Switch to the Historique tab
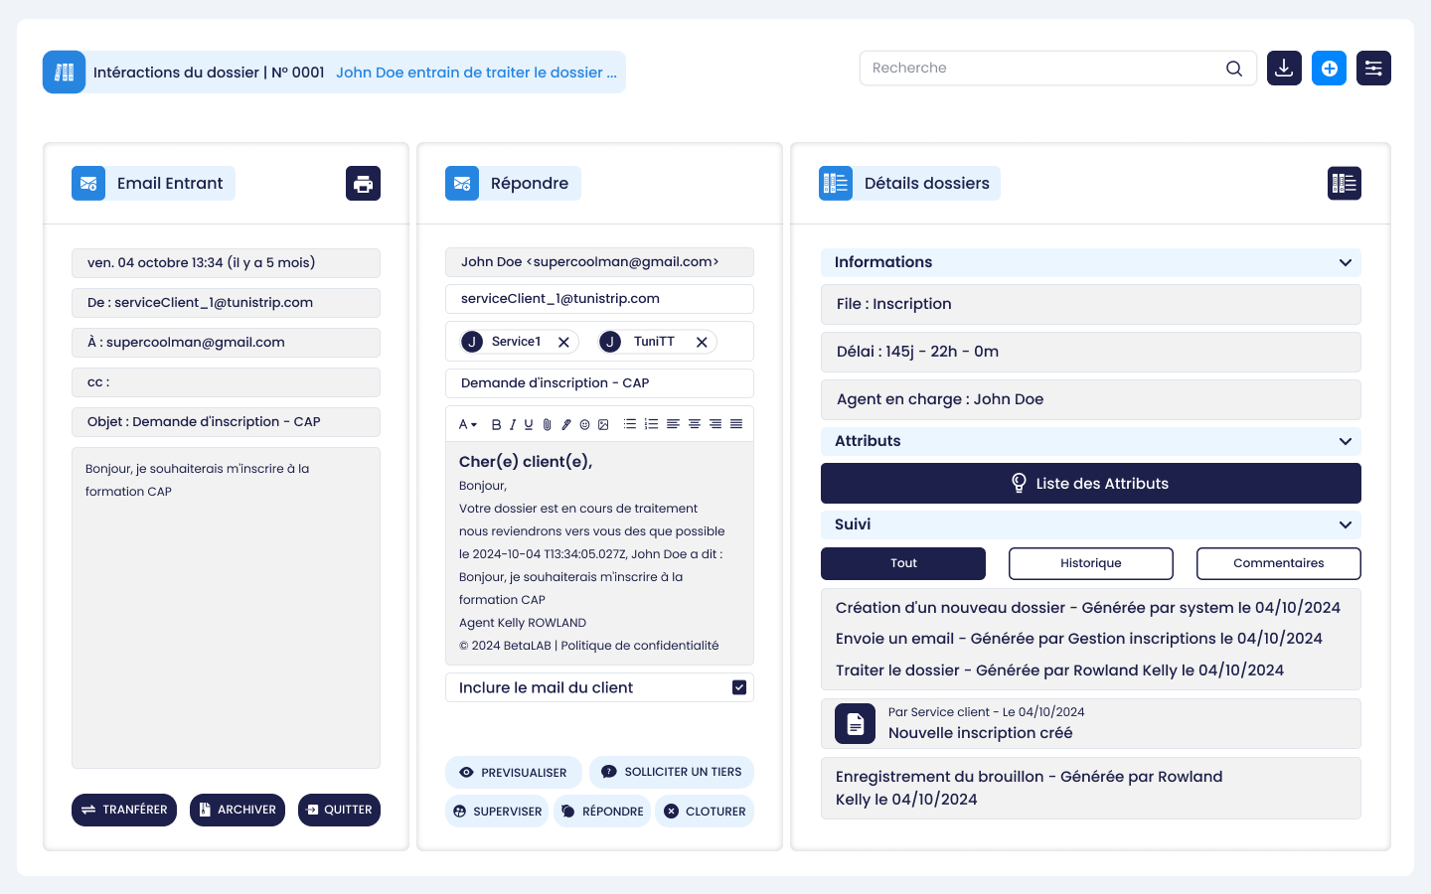The height and width of the screenshot is (894, 1431). pos(1090,563)
